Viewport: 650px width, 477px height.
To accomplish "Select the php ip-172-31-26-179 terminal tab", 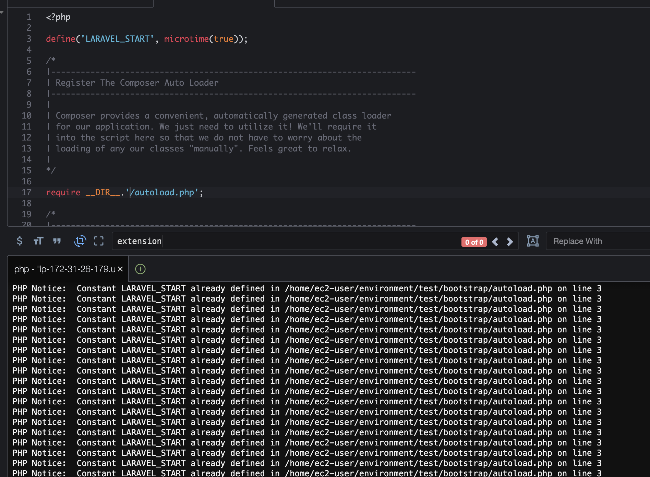I will click(x=64, y=269).
